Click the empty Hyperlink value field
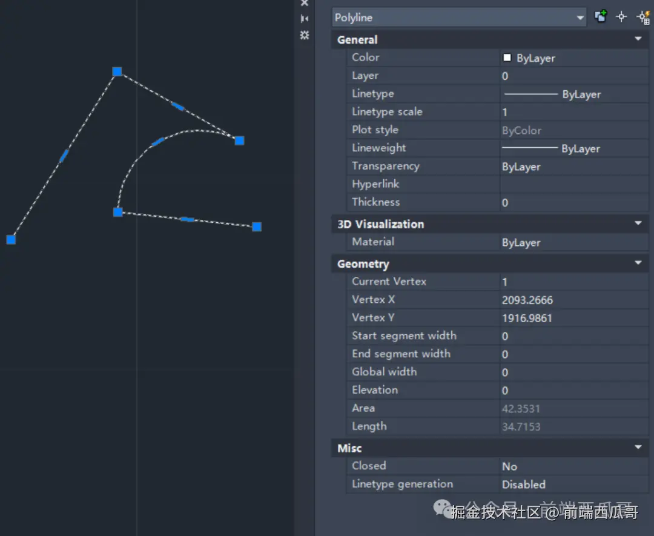 tap(574, 184)
